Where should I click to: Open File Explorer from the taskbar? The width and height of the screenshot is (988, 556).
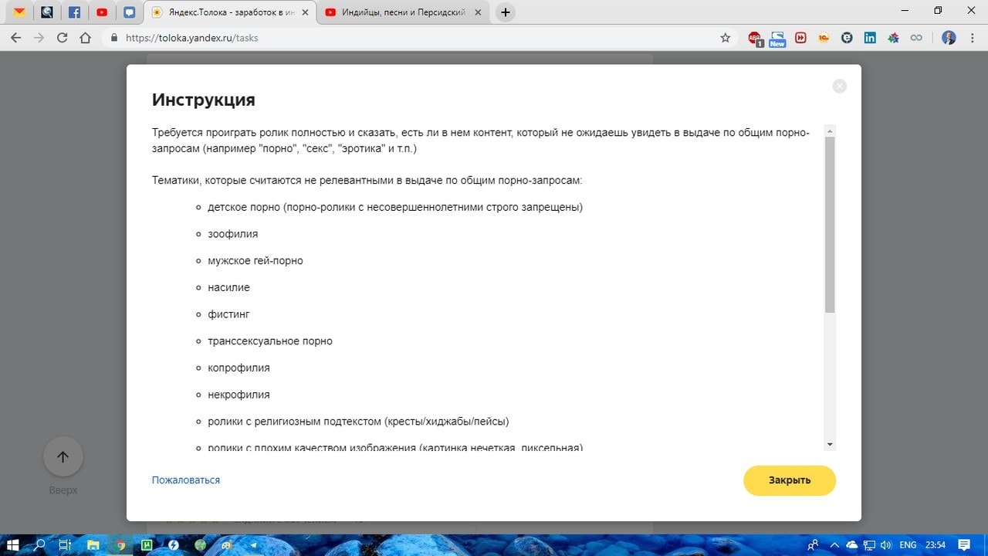pyautogui.click(x=93, y=544)
